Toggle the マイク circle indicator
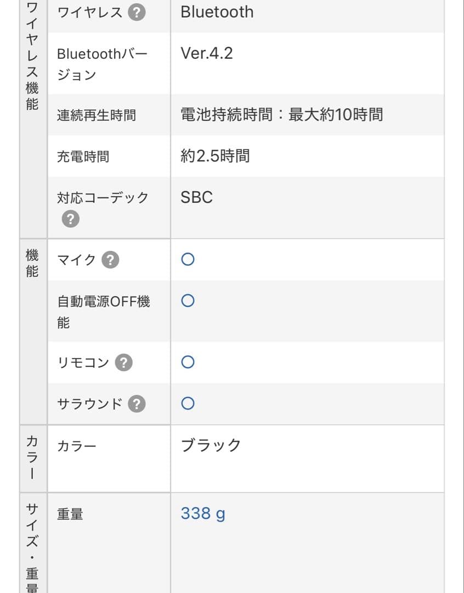 point(188,259)
